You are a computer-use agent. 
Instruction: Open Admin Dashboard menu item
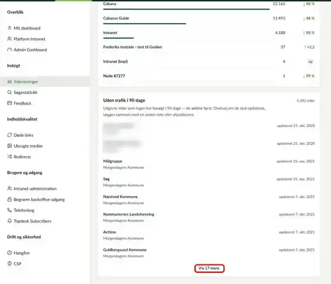click(x=30, y=50)
